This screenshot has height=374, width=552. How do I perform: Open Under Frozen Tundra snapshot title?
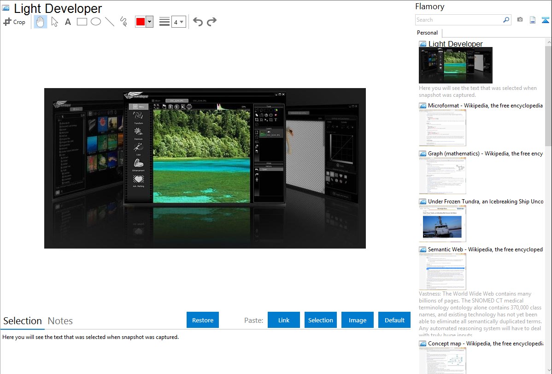pyautogui.click(x=486, y=201)
